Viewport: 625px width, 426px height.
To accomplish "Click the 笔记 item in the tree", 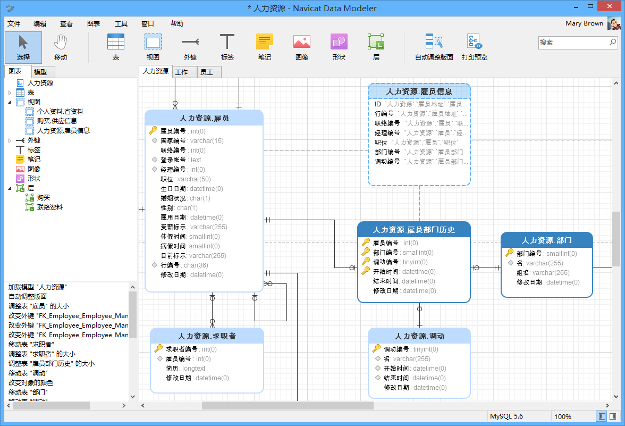I will (34, 159).
